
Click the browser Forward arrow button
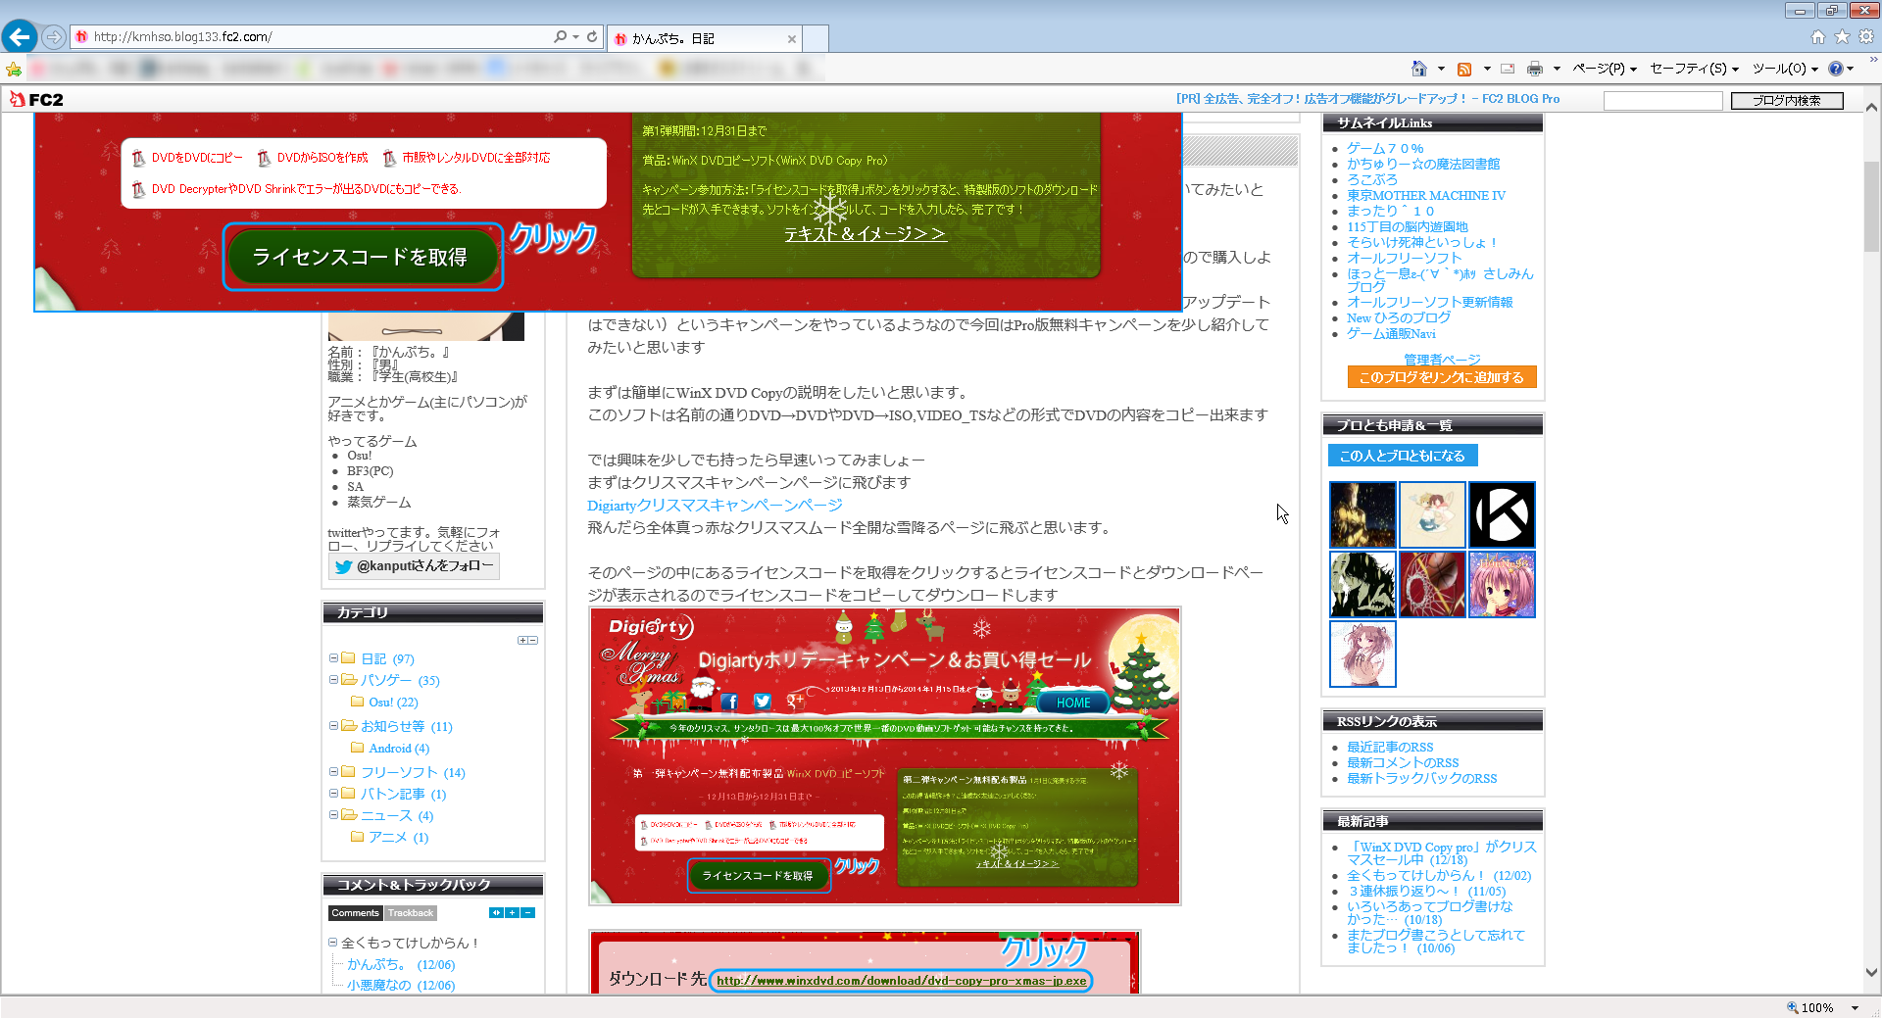coord(54,37)
